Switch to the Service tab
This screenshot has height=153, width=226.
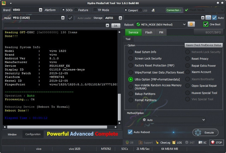(133, 32)
